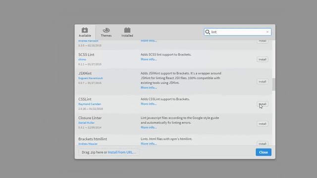Click the extension list scrollbar thumb

274,85
